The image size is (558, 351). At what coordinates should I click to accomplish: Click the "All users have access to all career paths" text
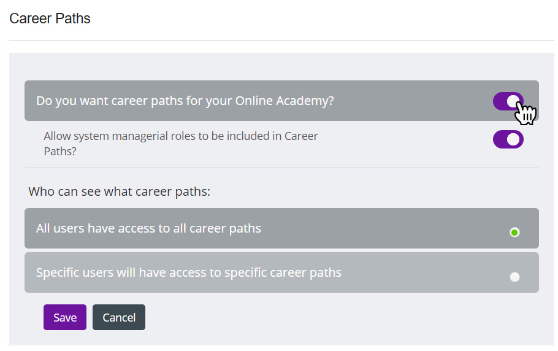pos(148,228)
